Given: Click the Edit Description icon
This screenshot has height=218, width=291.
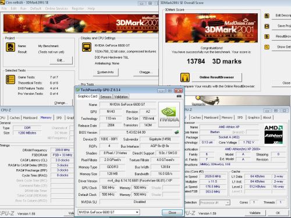Looking at the screenshot, I should (x=267, y=16).
